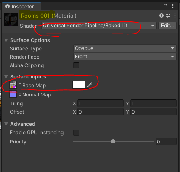The image size is (180, 172).
Task: Open the Render Face dropdown
Action: click(125, 57)
